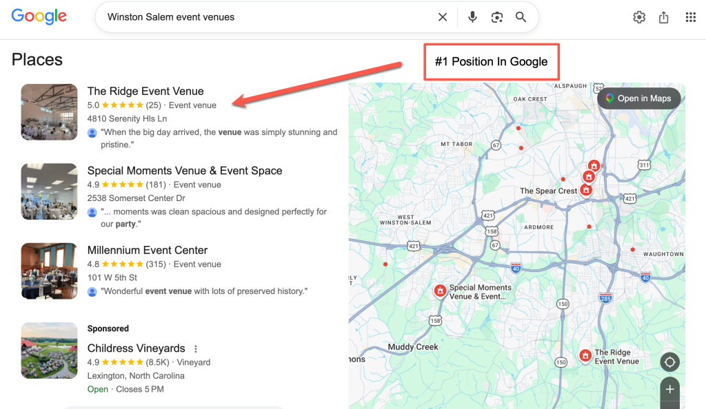The image size is (706, 409).
Task: Click the reviewer avatar on Special Moments review
Action: [x=92, y=212]
